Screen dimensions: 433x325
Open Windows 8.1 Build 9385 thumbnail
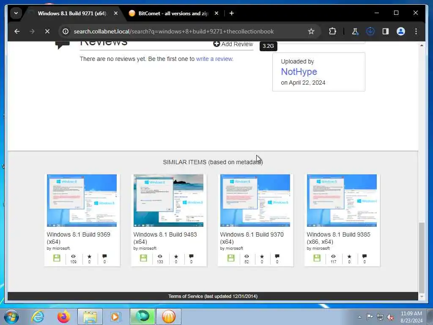[342, 200]
